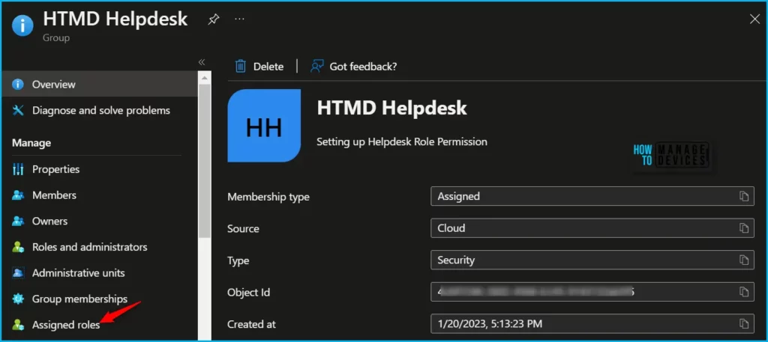Click the blurred Object Id field

[592, 292]
